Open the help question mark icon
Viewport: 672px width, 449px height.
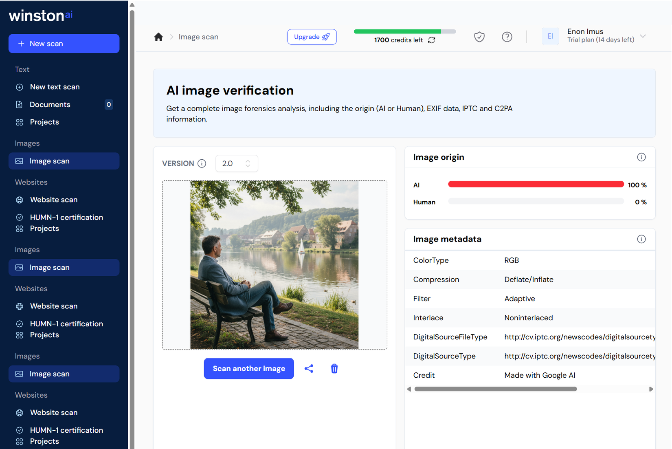507,37
